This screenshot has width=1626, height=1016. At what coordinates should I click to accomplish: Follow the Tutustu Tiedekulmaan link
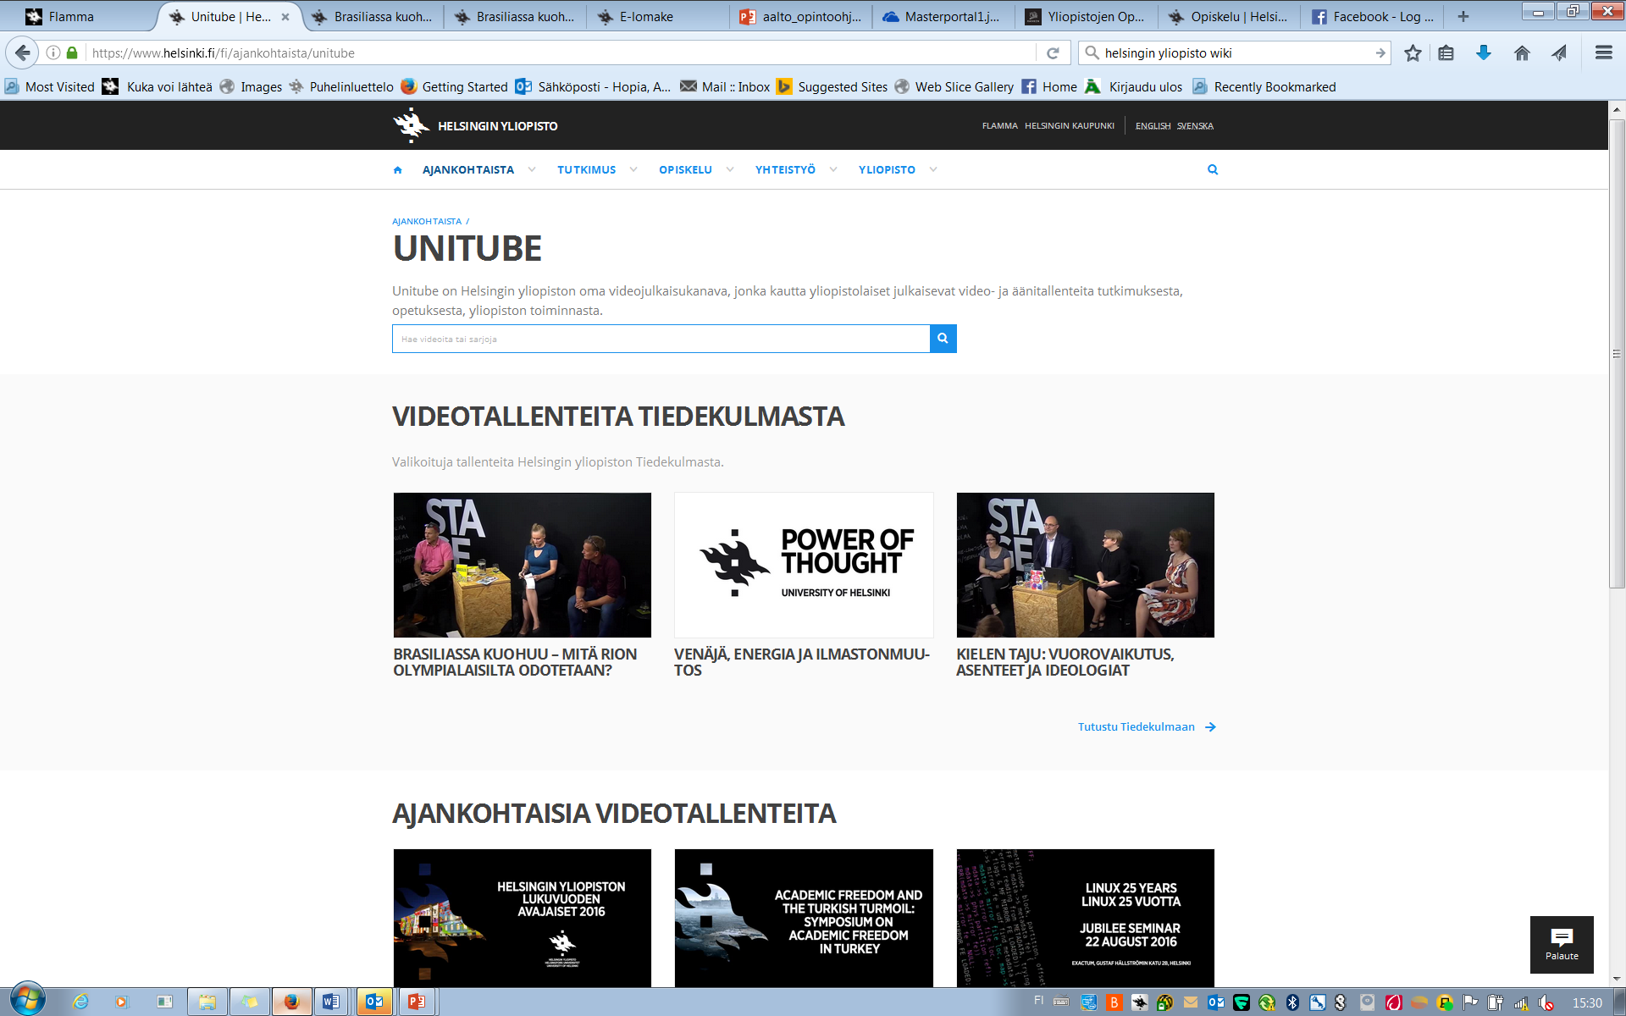[x=1147, y=726]
